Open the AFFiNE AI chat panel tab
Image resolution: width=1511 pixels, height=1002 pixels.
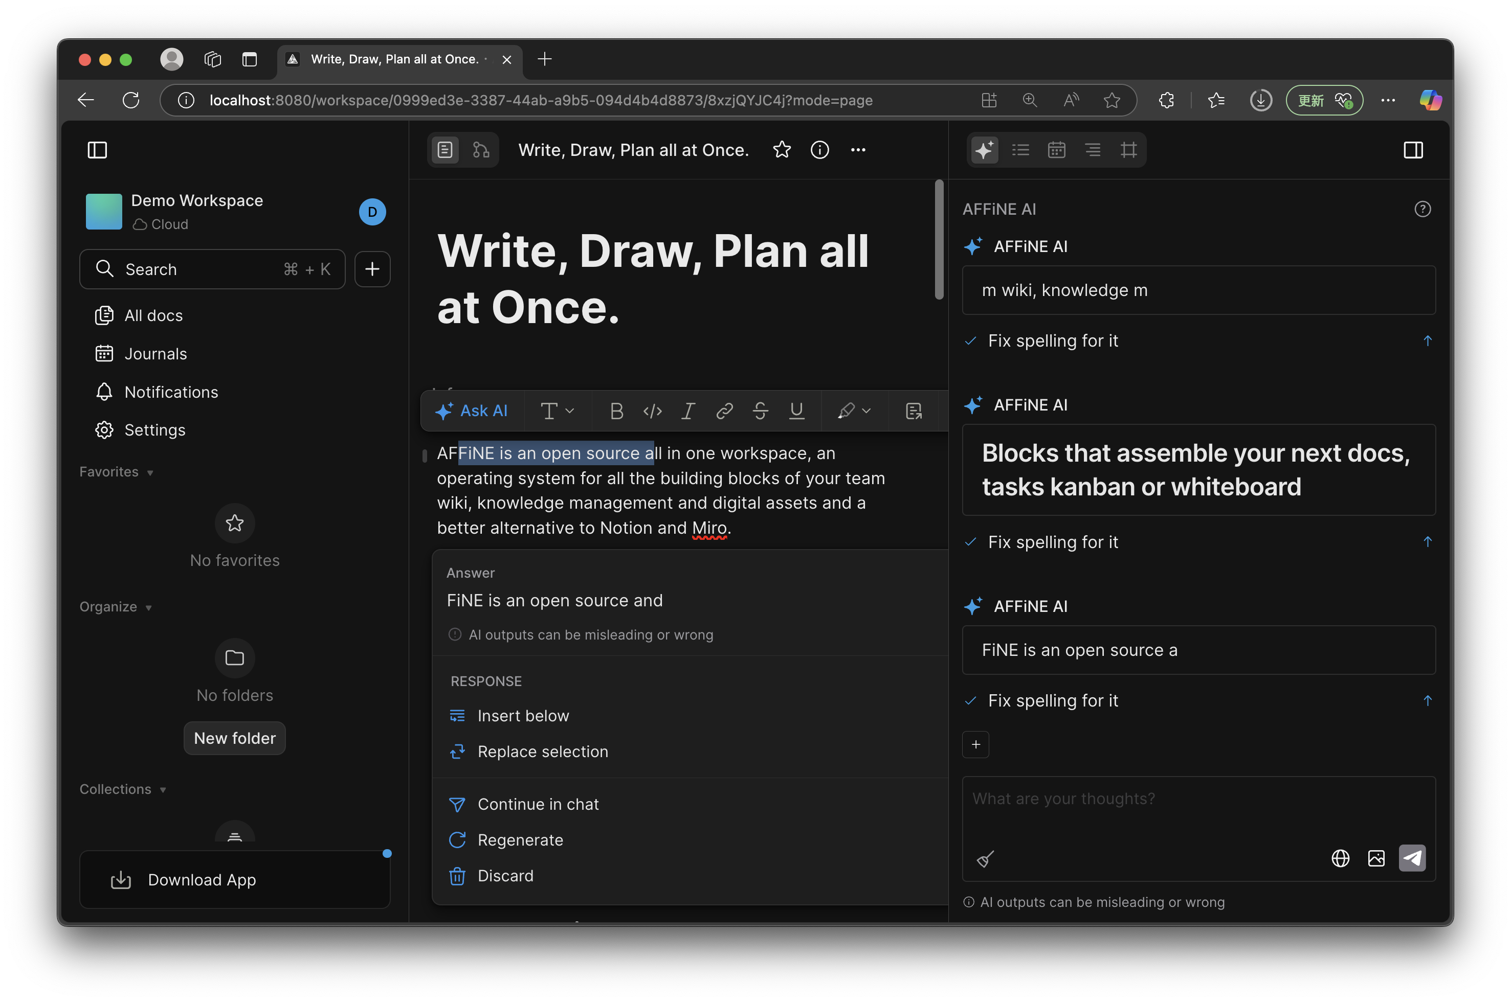pyautogui.click(x=984, y=150)
